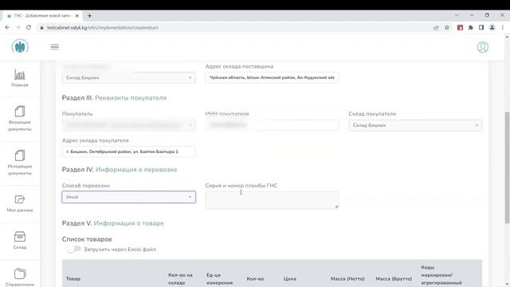Go forward in browser history

tap(18, 28)
